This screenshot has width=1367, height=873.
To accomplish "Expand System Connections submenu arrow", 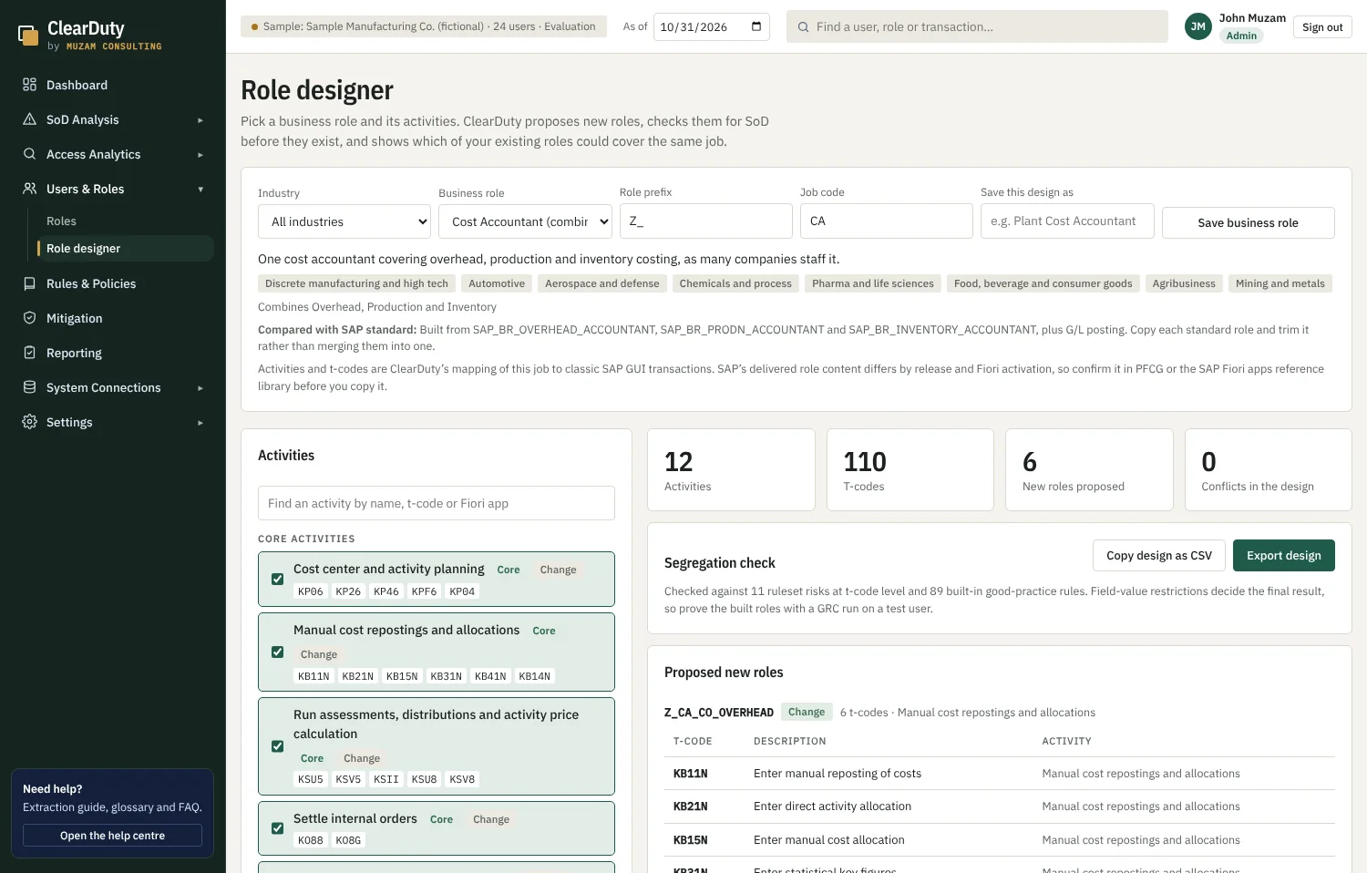I will [x=200, y=388].
